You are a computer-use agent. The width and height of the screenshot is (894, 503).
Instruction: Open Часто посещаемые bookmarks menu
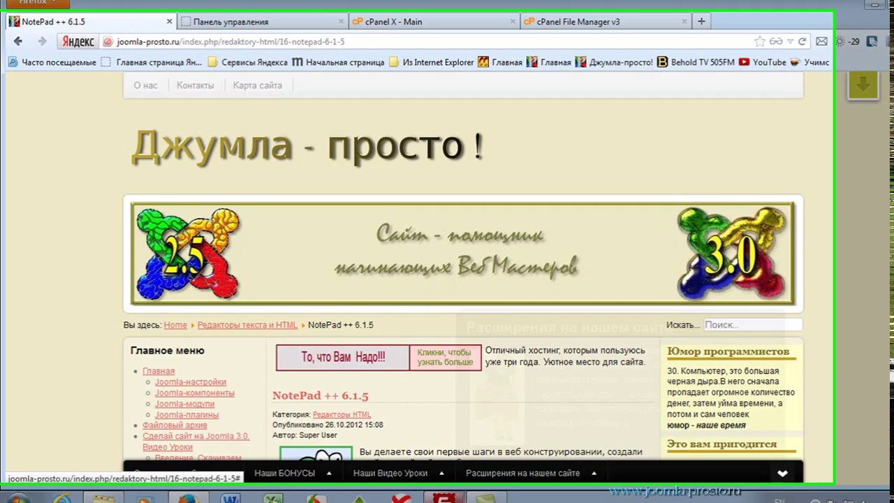[52, 62]
